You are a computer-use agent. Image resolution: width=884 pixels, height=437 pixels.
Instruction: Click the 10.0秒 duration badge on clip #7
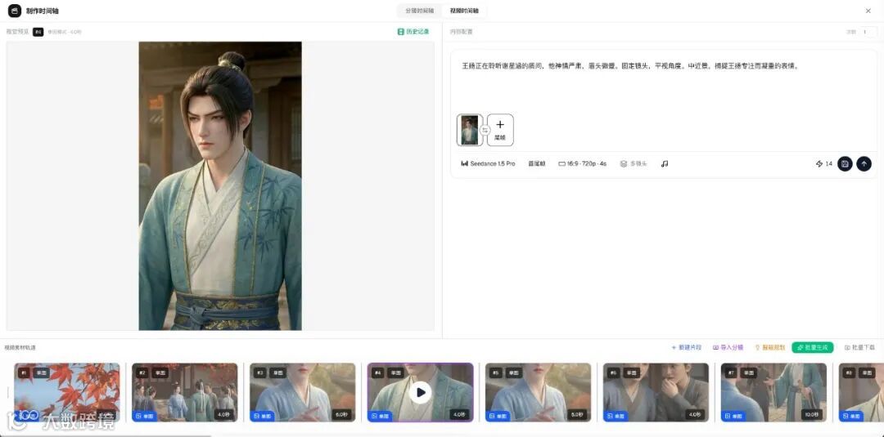click(813, 414)
